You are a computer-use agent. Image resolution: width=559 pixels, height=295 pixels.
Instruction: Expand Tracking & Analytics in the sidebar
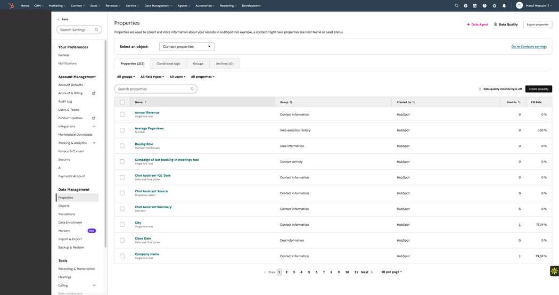pos(94,143)
